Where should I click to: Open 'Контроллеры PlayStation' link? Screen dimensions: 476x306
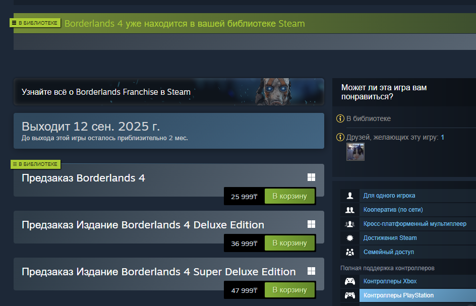point(398,295)
